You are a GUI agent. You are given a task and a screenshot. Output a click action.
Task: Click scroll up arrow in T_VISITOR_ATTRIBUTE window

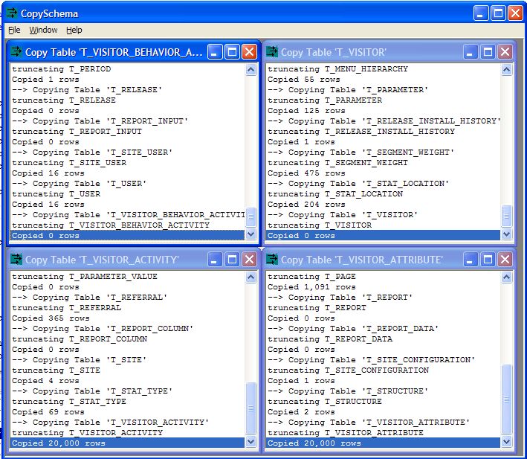[506, 277]
